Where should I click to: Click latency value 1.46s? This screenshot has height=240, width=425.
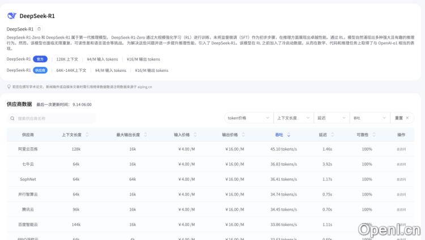point(327,149)
